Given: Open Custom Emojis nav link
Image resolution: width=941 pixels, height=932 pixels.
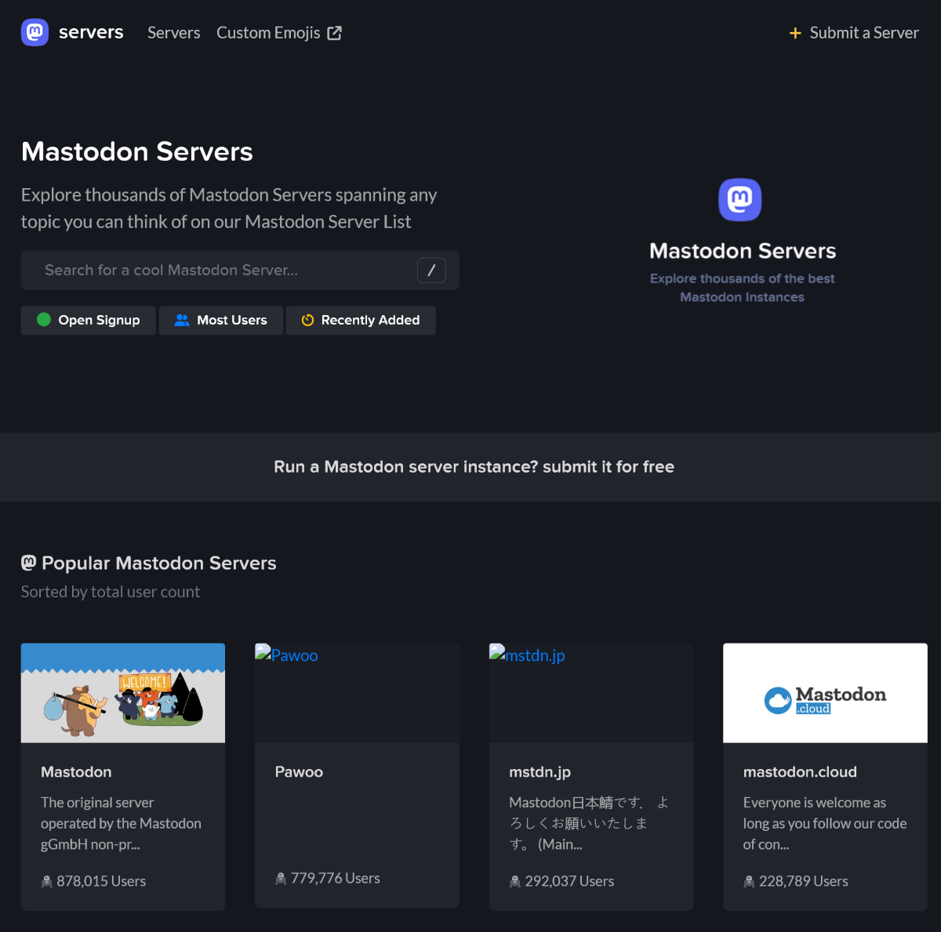Looking at the screenshot, I should tap(268, 32).
